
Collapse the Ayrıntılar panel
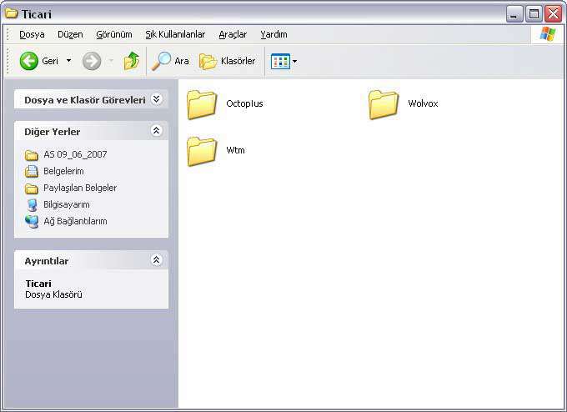coord(156,259)
